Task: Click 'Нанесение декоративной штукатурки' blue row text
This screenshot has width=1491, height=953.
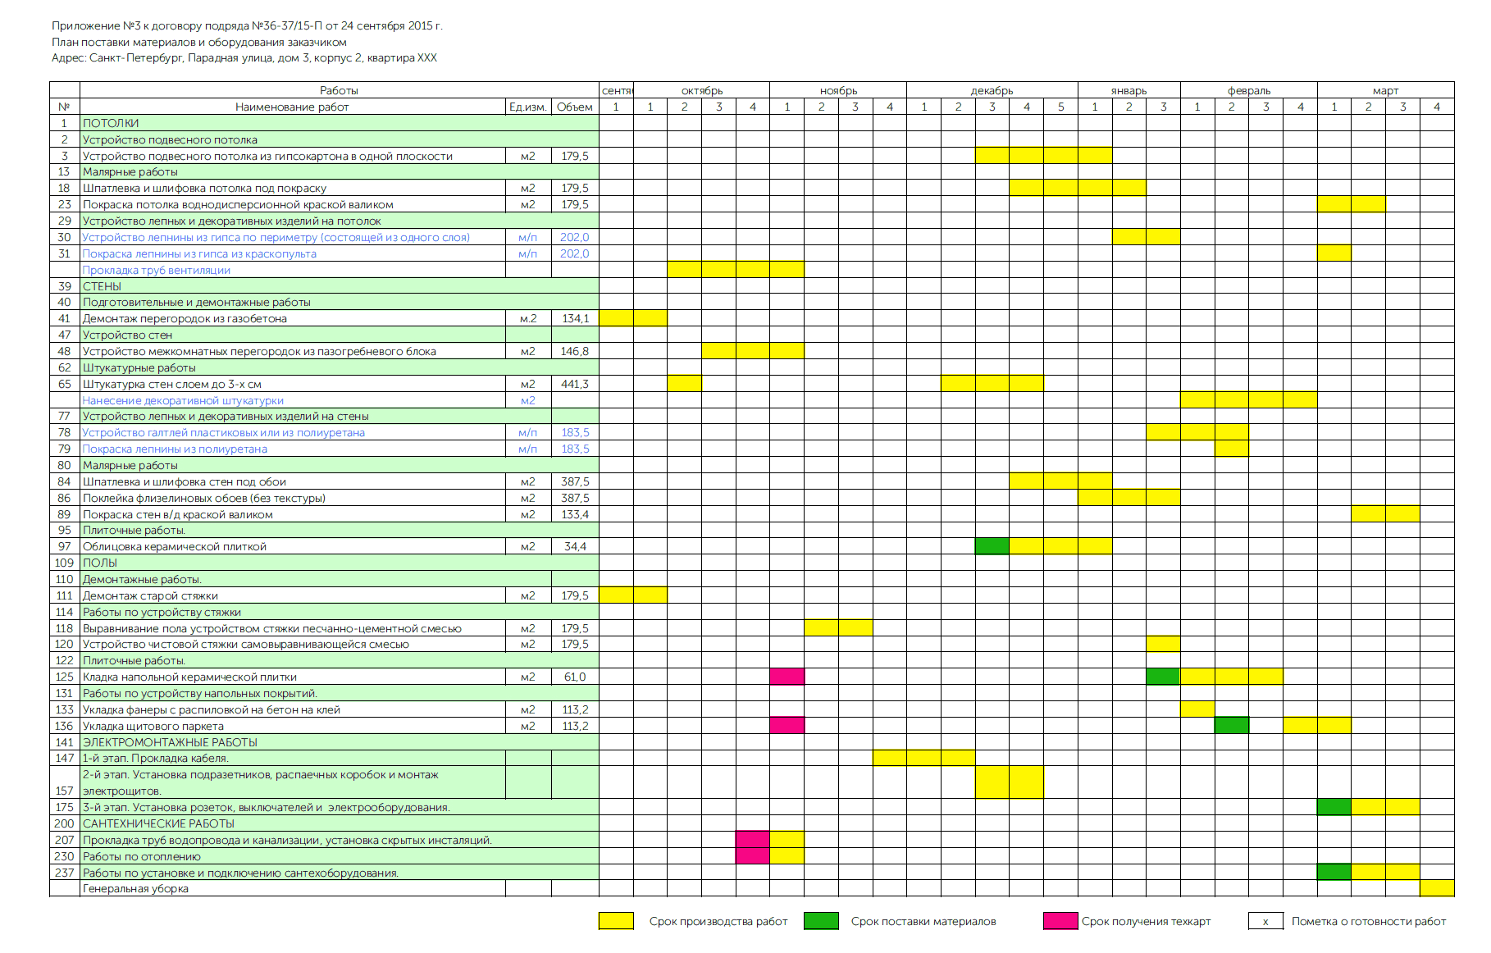Action: coord(183,400)
